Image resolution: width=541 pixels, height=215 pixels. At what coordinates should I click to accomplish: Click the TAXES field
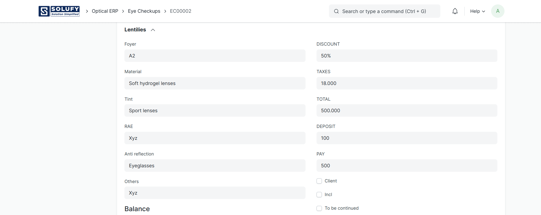click(407, 83)
